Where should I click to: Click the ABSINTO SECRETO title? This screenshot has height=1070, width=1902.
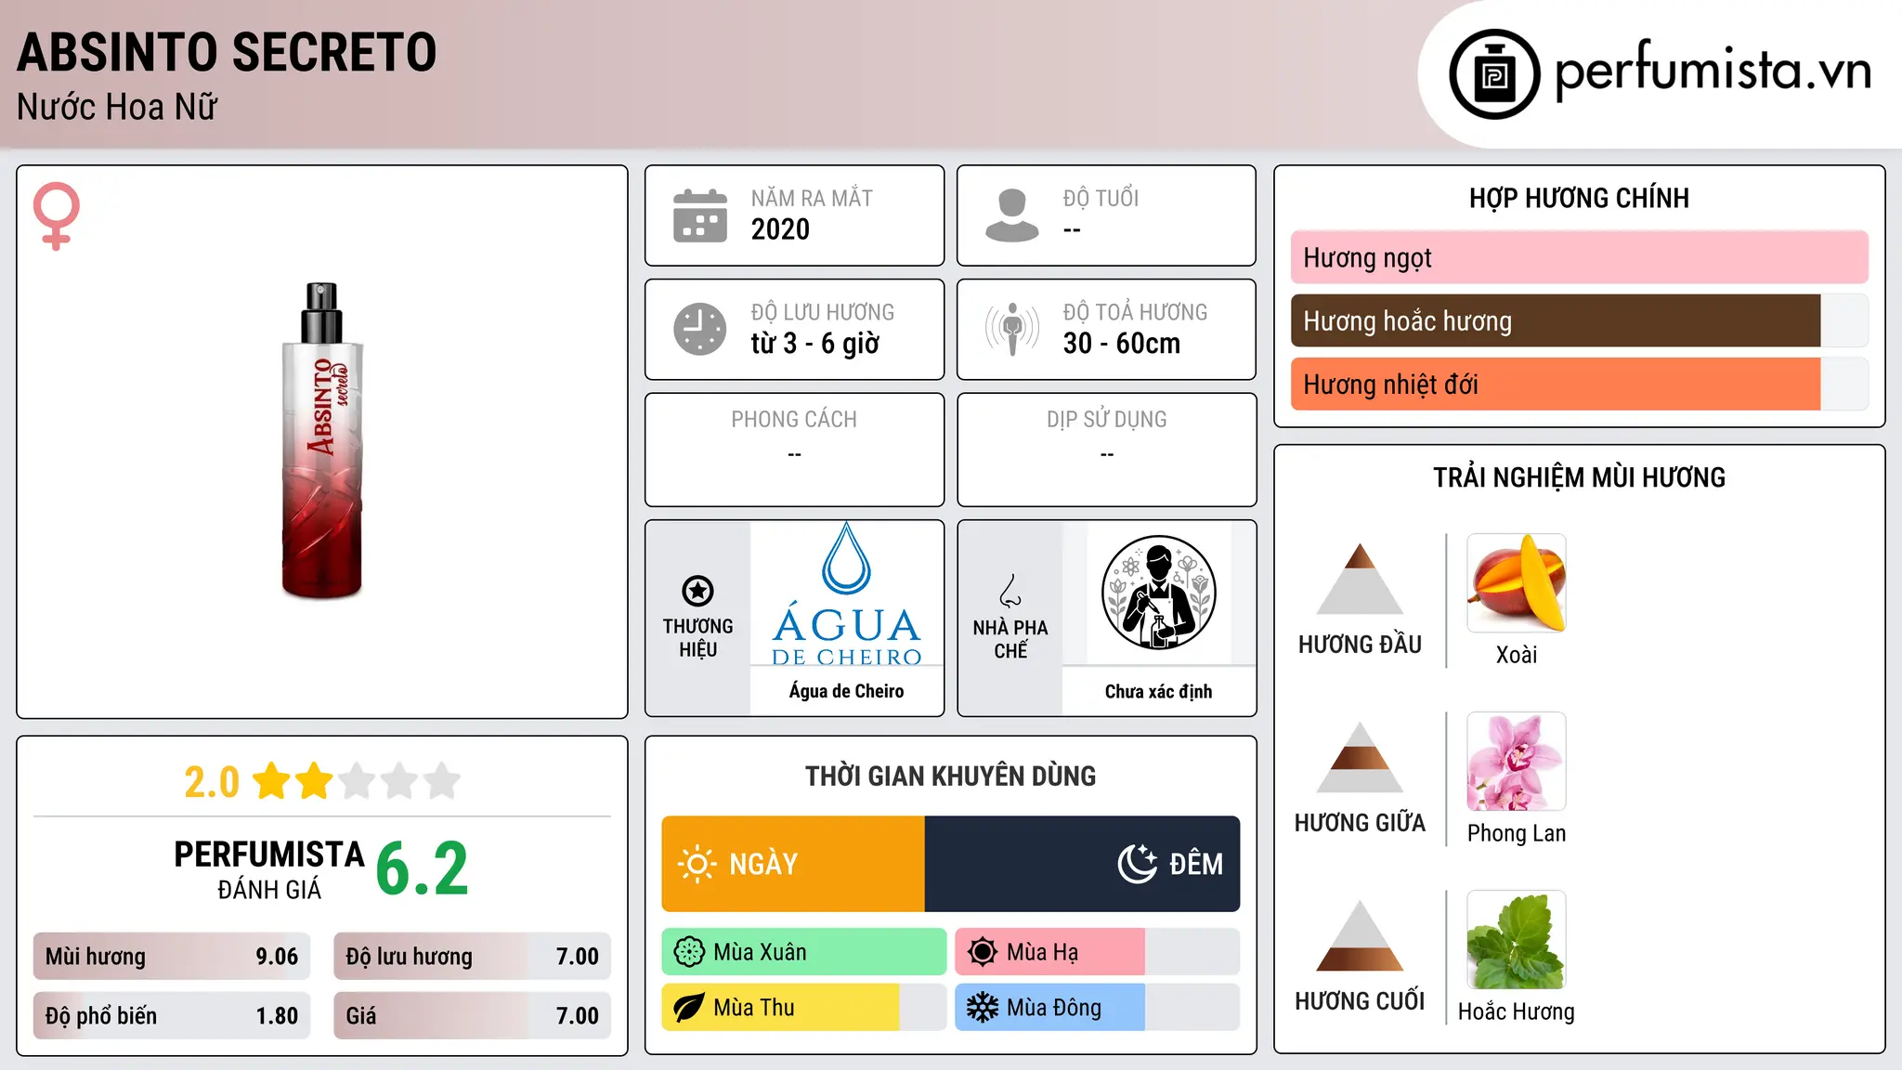click(x=227, y=52)
